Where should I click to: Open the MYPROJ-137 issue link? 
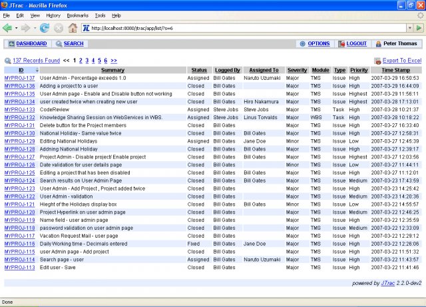pos(19,78)
